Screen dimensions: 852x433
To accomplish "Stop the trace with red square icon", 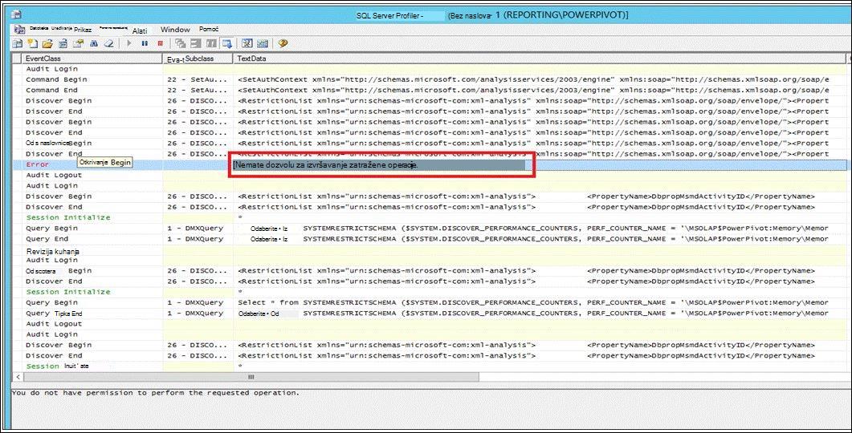I will point(161,43).
